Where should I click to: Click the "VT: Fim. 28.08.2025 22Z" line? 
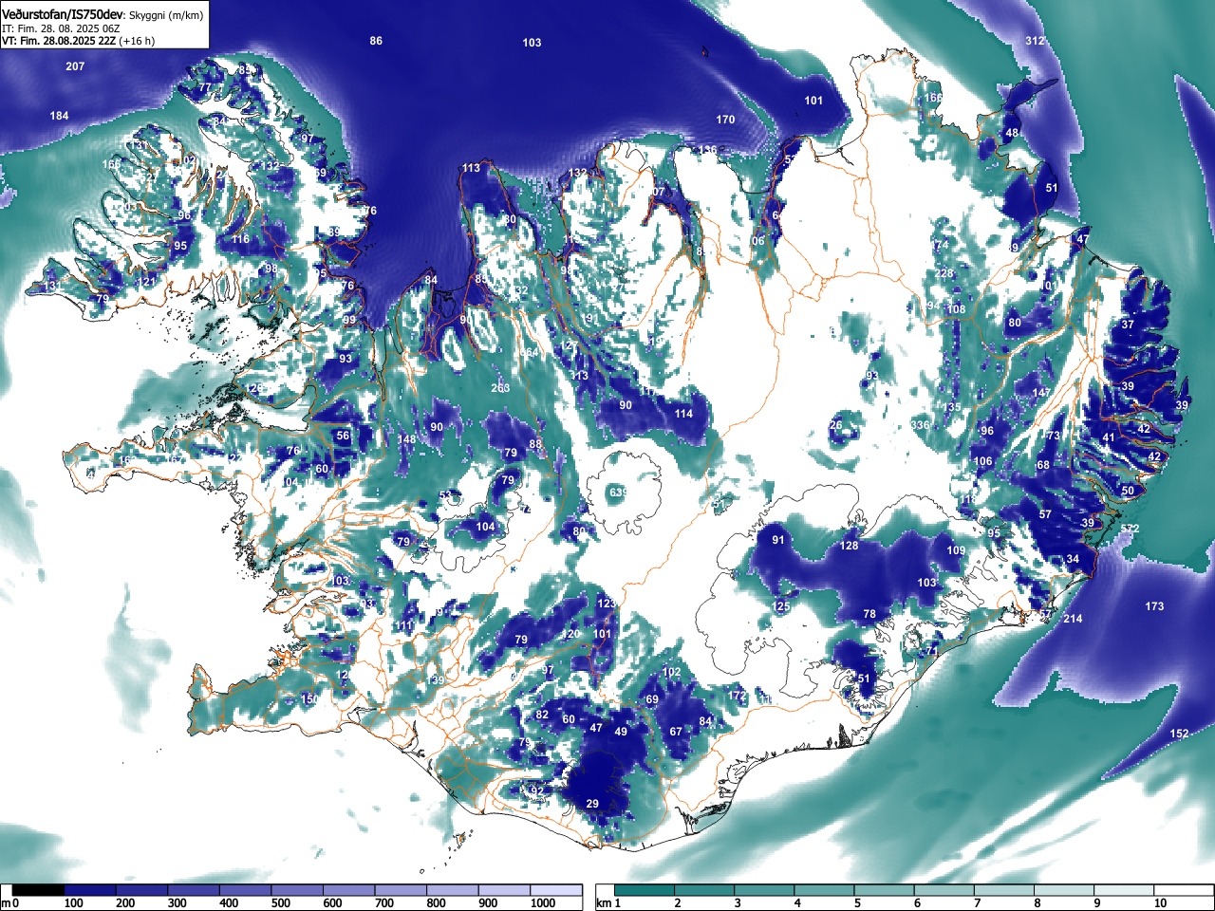click(58, 41)
